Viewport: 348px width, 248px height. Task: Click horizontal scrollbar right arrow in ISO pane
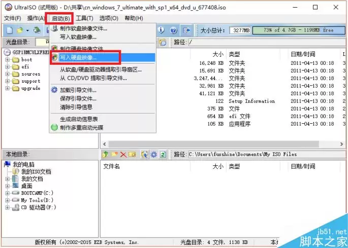341,144
